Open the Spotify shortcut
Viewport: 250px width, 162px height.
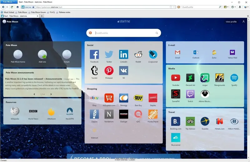coord(234,78)
